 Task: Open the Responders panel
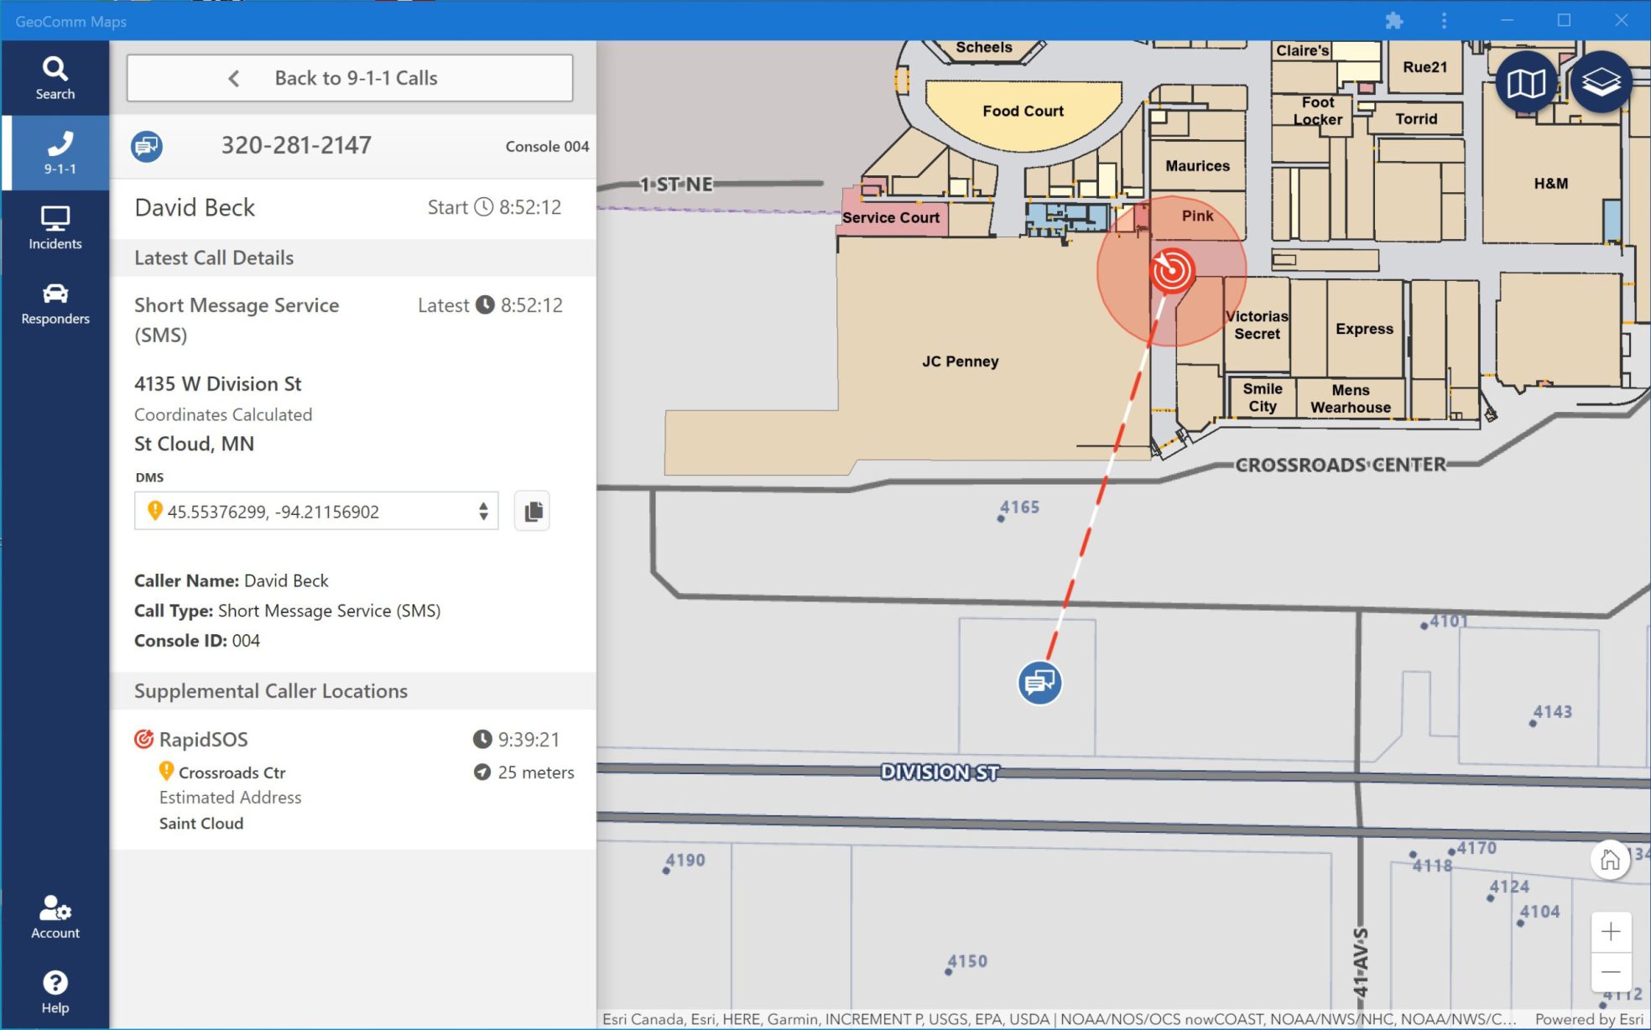click(55, 303)
